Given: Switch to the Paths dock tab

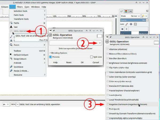Looking at the screenshot, I should tap(131, 11).
